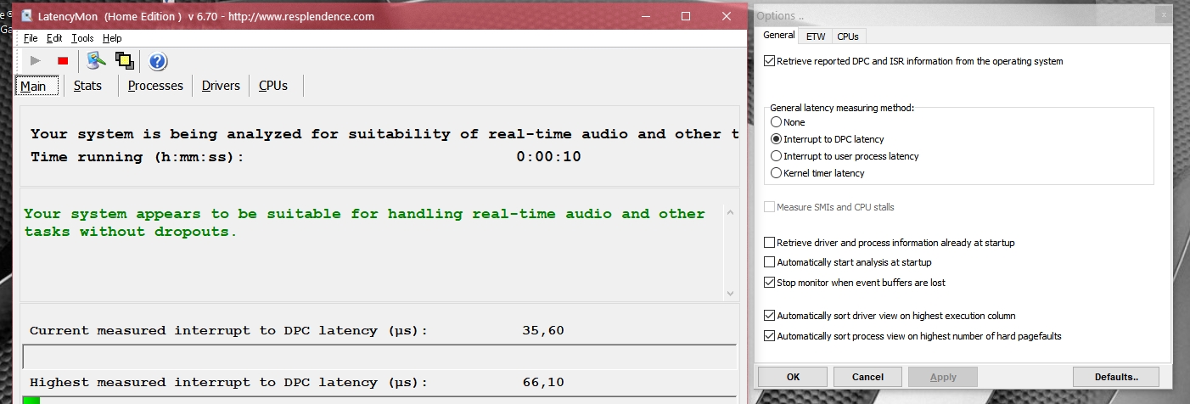Click the OK button in Options
This screenshot has width=1190, height=404.
click(793, 377)
